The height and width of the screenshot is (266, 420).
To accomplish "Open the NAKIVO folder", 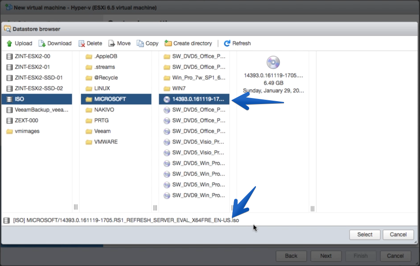I will [116, 110].
